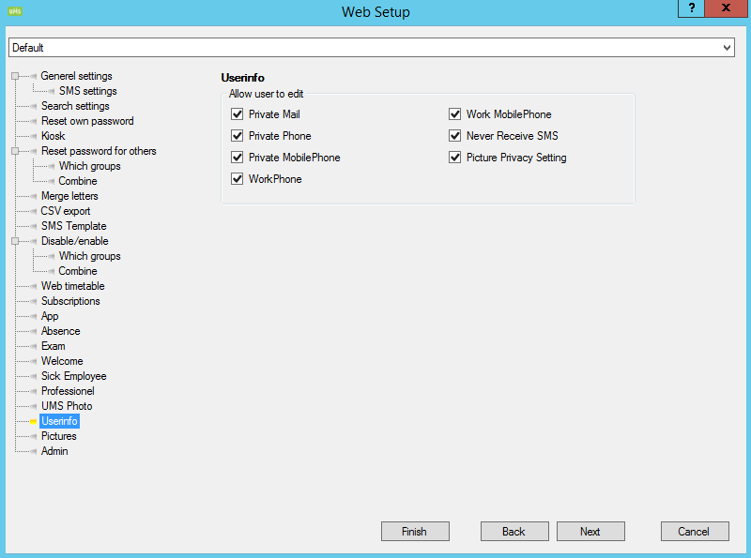Screen dimensions: 751x558
Task: Open the CSV export settings
Action: coord(66,211)
